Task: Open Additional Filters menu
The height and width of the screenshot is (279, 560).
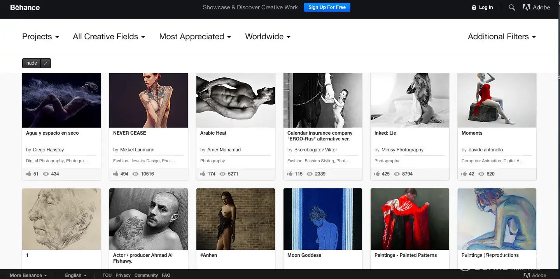Action: coord(502,37)
